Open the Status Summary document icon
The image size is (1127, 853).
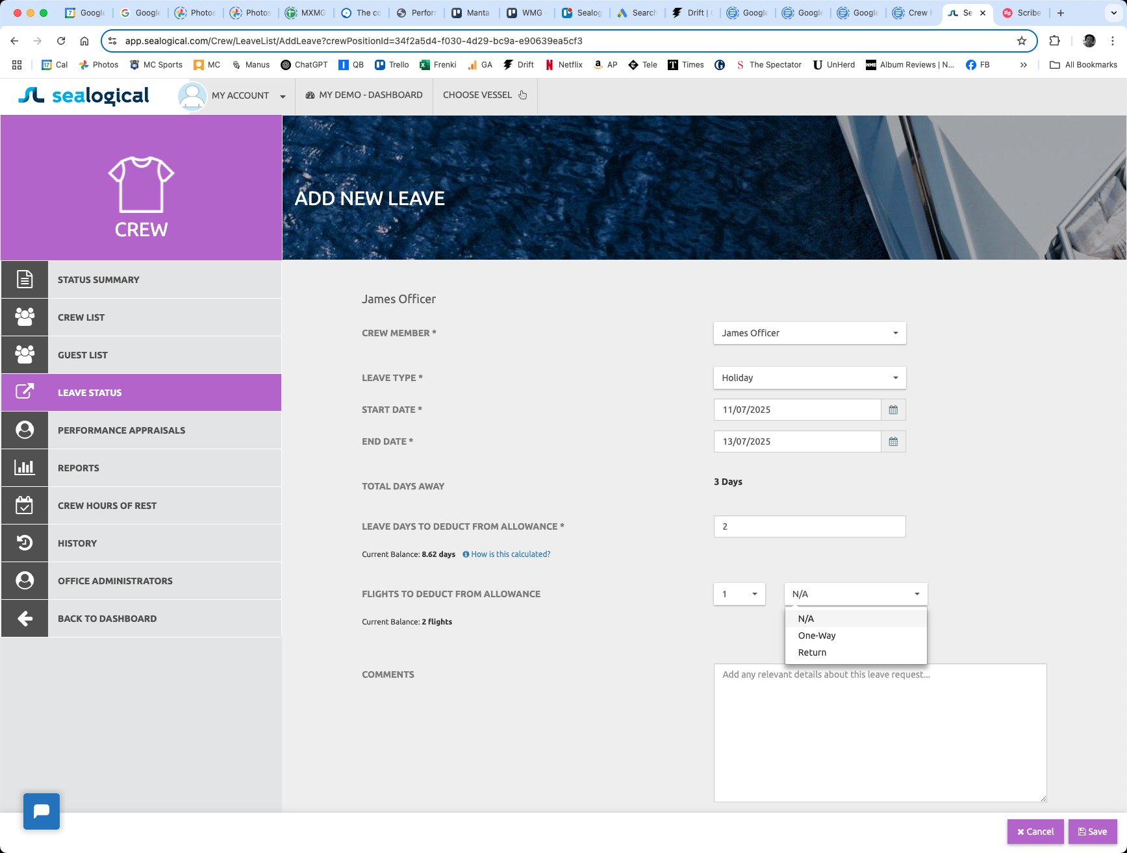tap(25, 280)
